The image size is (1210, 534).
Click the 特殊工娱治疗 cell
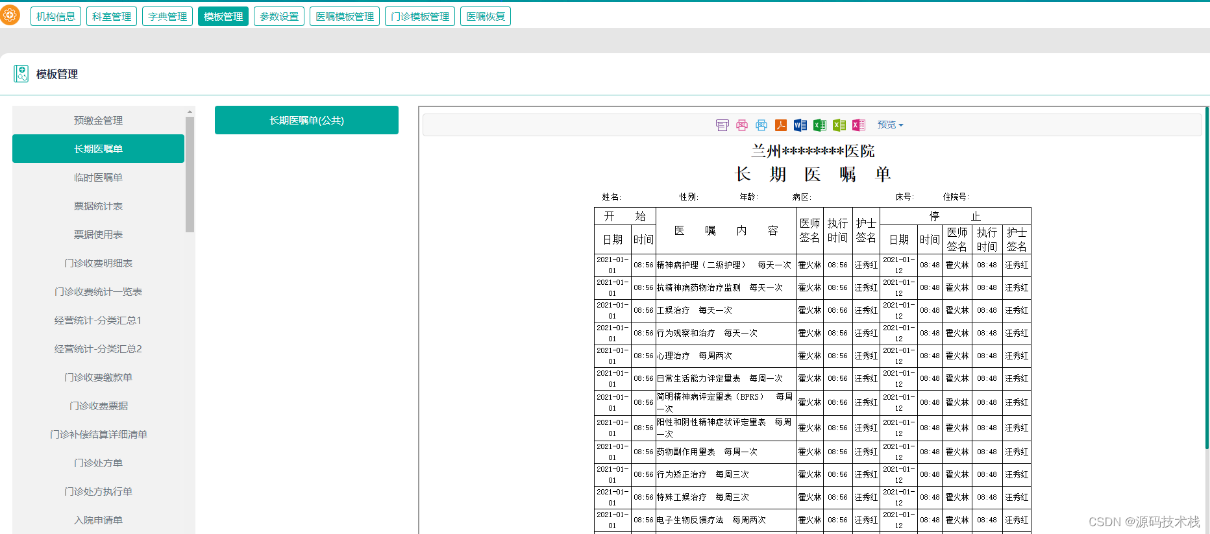pyautogui.click(x=726, y=497)
